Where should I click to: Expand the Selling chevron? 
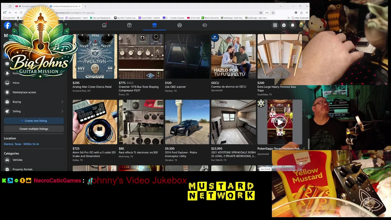tap(62, 111)
